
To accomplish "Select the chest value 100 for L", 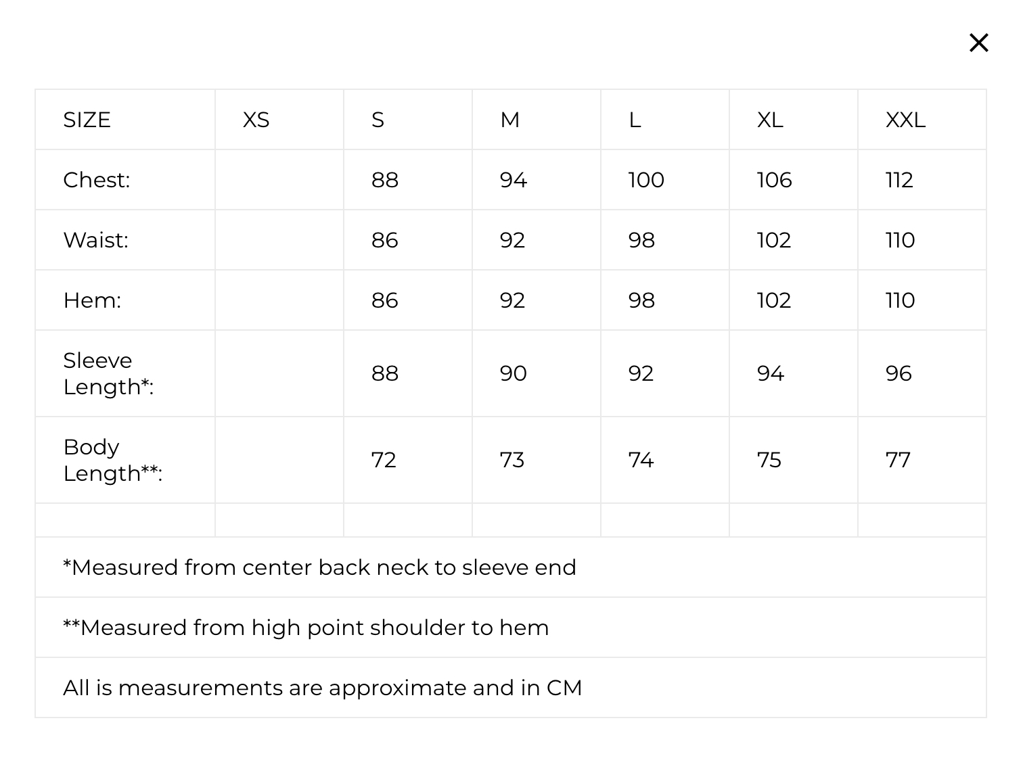I will click(646, 180).
